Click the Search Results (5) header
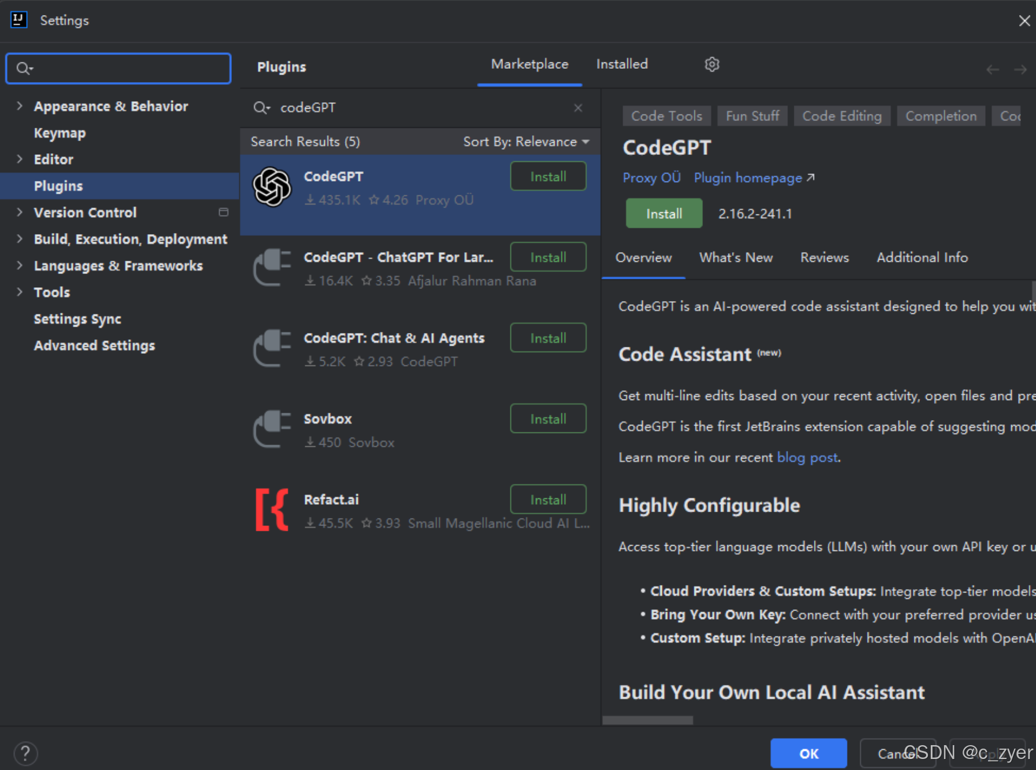Viewport: 1036px width, 770px height. pos(305,142)
